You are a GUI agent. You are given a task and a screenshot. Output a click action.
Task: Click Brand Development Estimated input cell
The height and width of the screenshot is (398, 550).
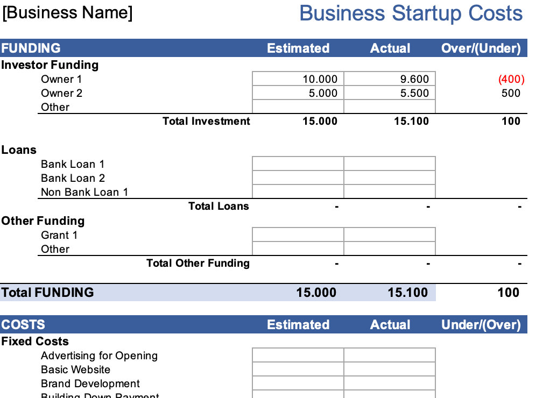298,383
